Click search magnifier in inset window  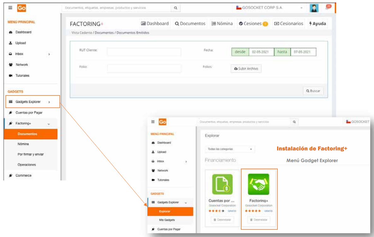pyautogui.click(x=294, y=122)
